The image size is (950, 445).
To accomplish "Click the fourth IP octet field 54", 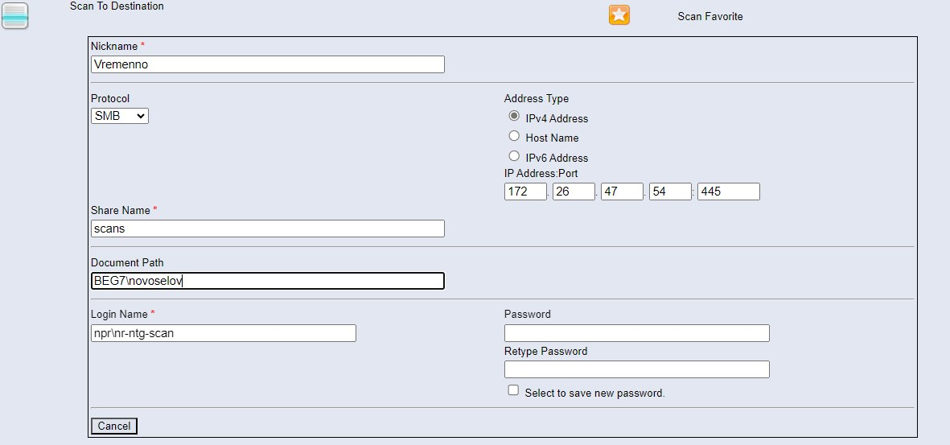I will pos(670,192).
